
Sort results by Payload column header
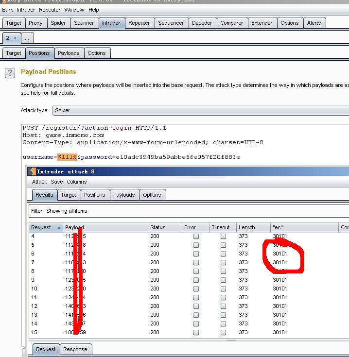tap(105, 227)
